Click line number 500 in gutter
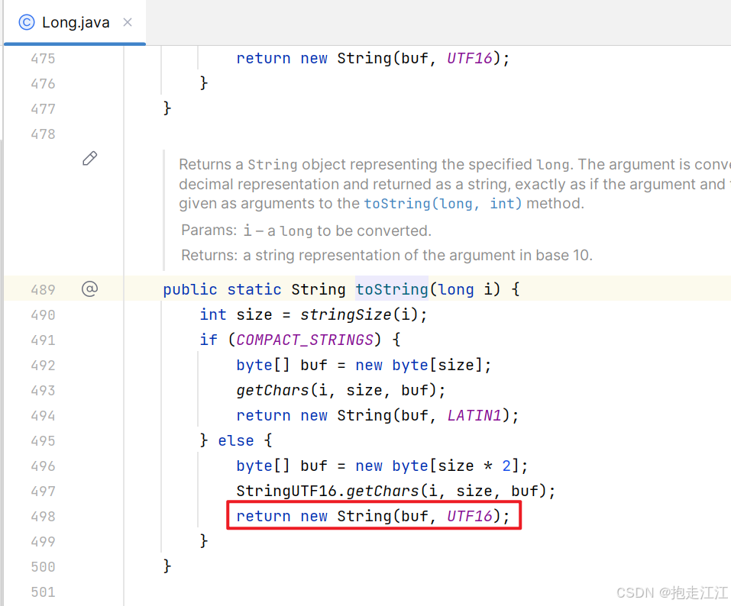 pyautogui.click(x=43, y=567)
